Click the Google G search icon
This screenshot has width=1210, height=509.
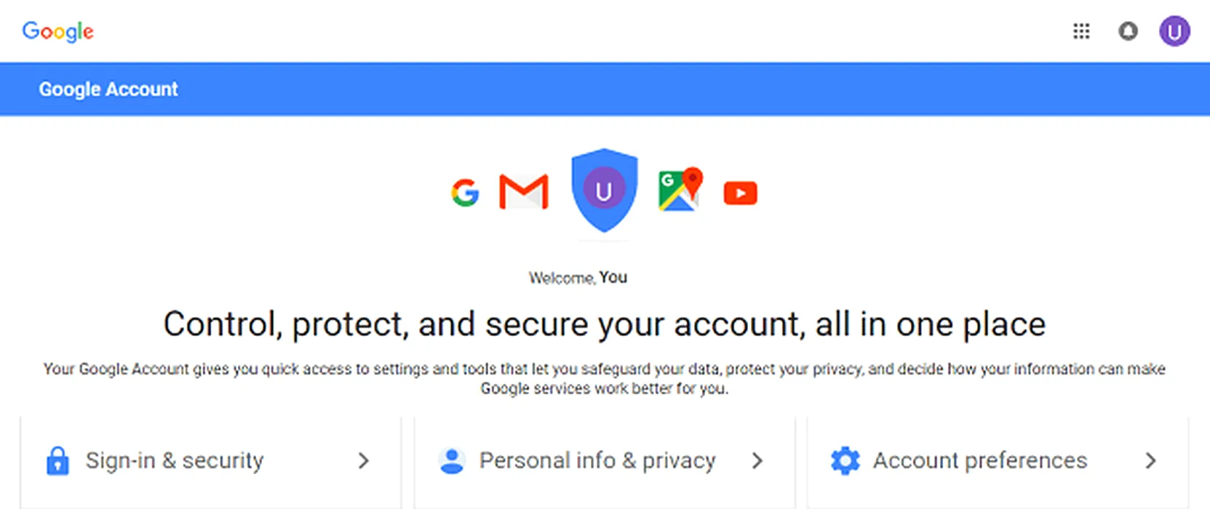[465, 193]
